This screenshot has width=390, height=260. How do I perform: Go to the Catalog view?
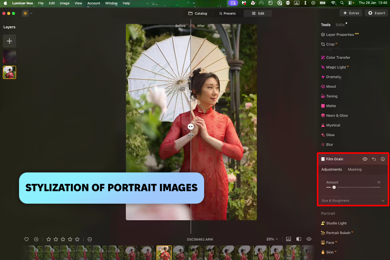tap(198, 13)
